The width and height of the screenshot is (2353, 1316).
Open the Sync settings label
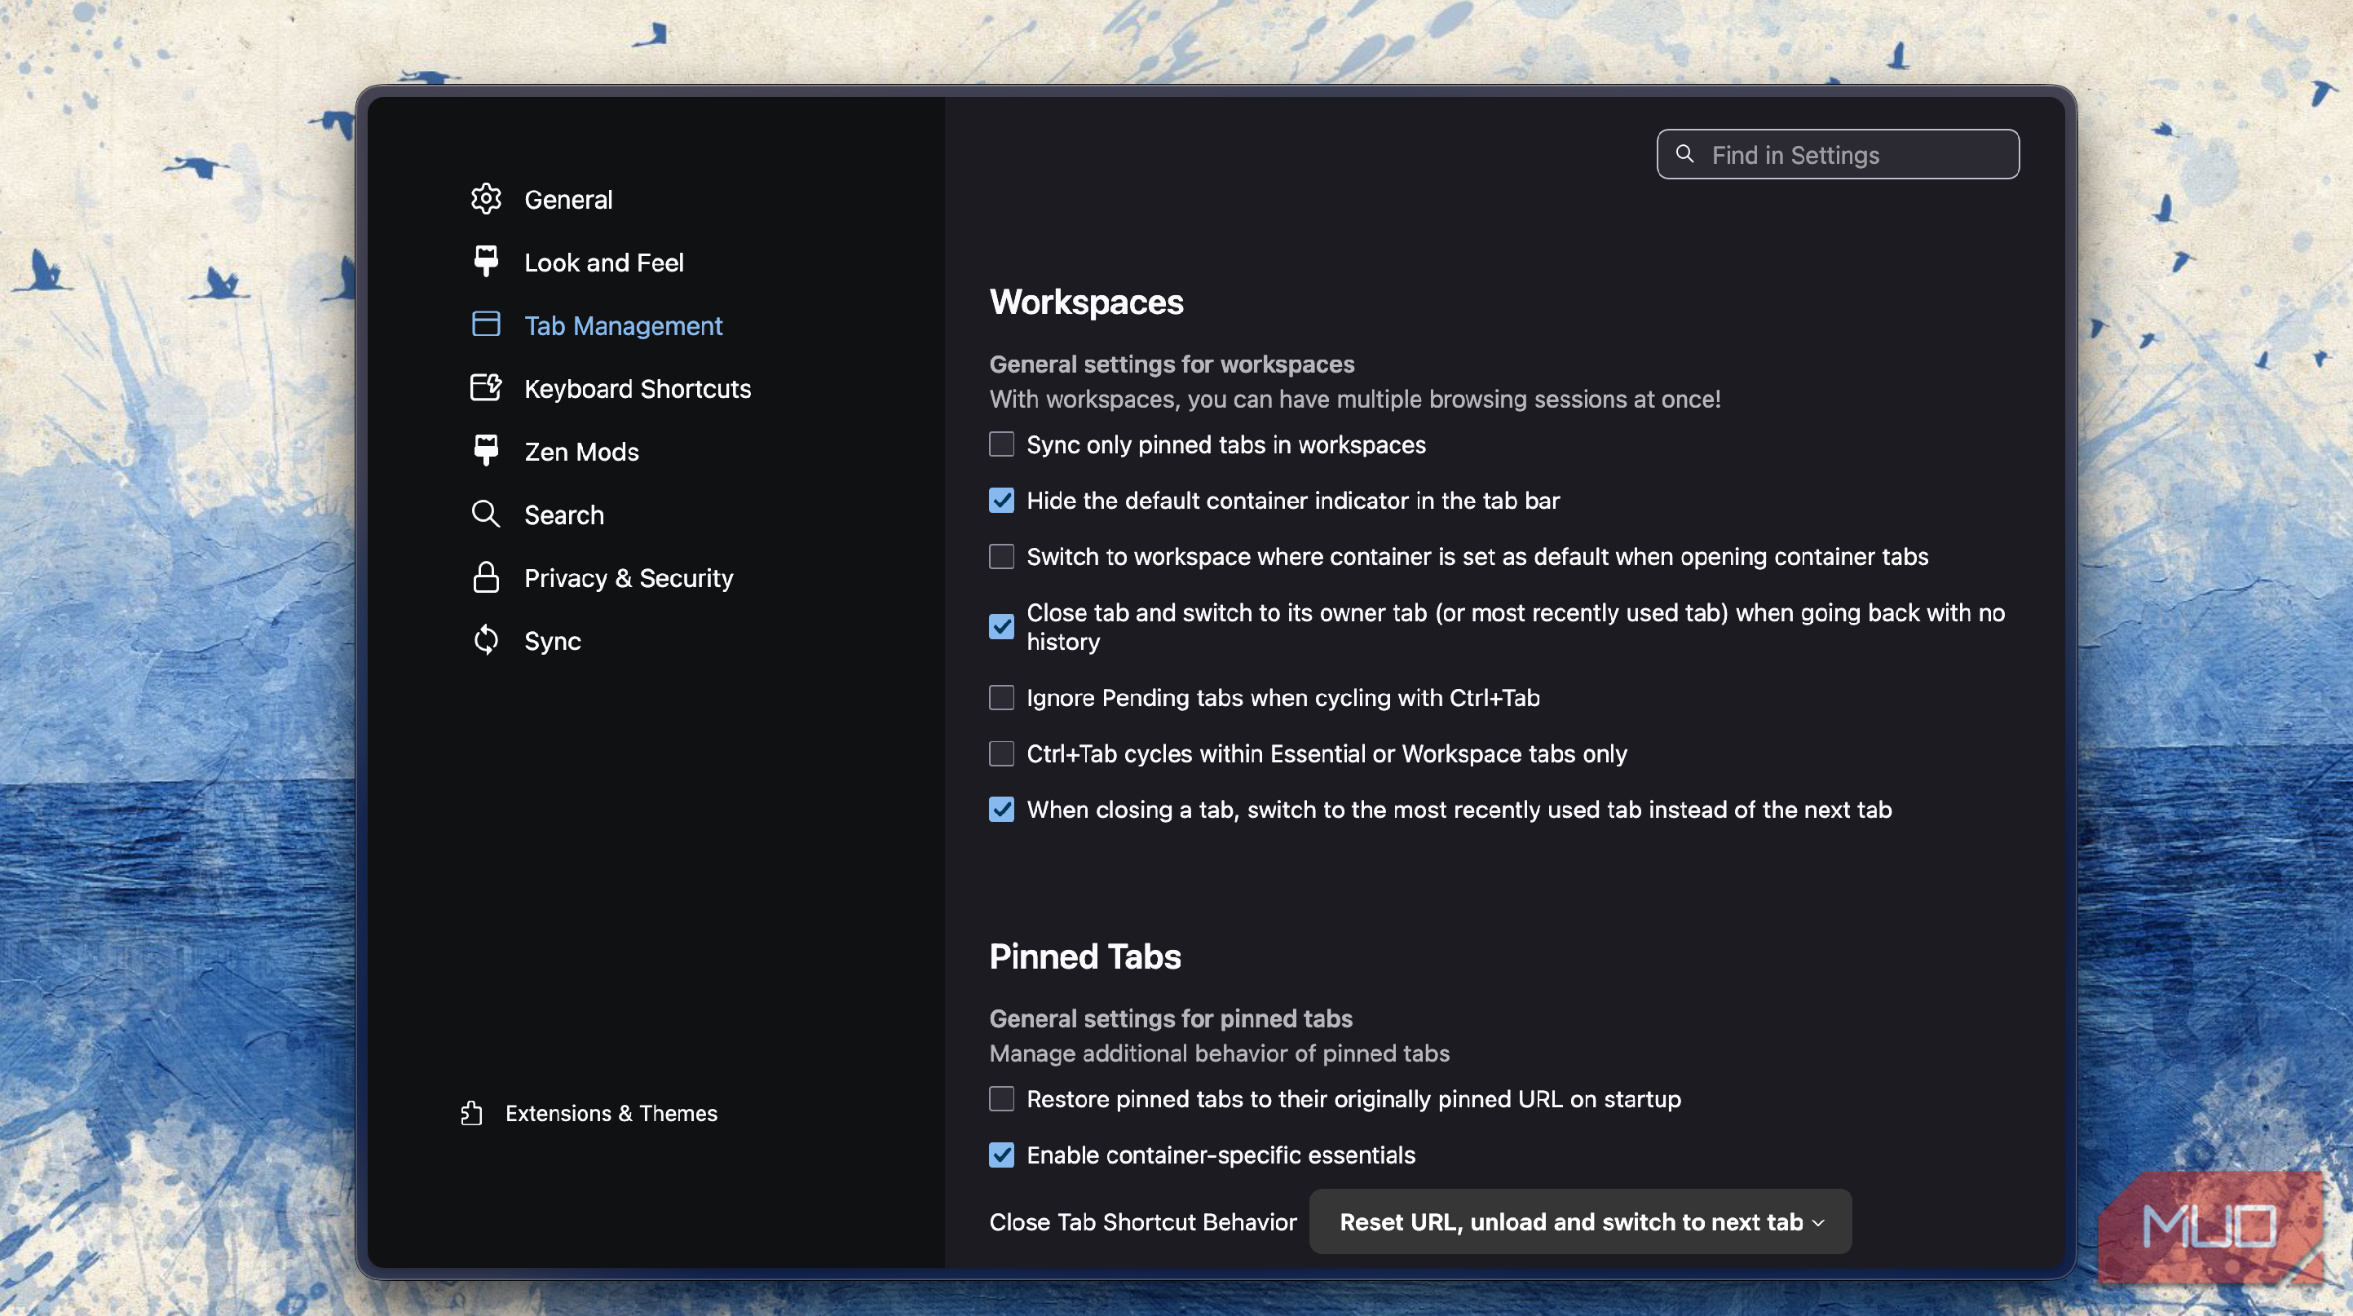(553, 640)
